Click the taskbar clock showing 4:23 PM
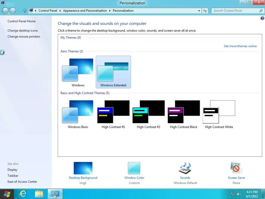Screen dimensions: 265x199 (252, 194)
